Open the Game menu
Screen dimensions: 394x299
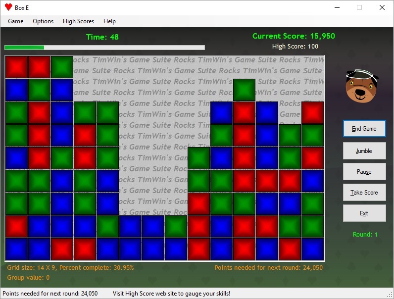click(15, 21)
